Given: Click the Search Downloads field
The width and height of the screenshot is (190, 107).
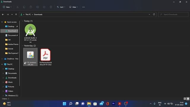Looking at the screenshot, I should point(173,15).
